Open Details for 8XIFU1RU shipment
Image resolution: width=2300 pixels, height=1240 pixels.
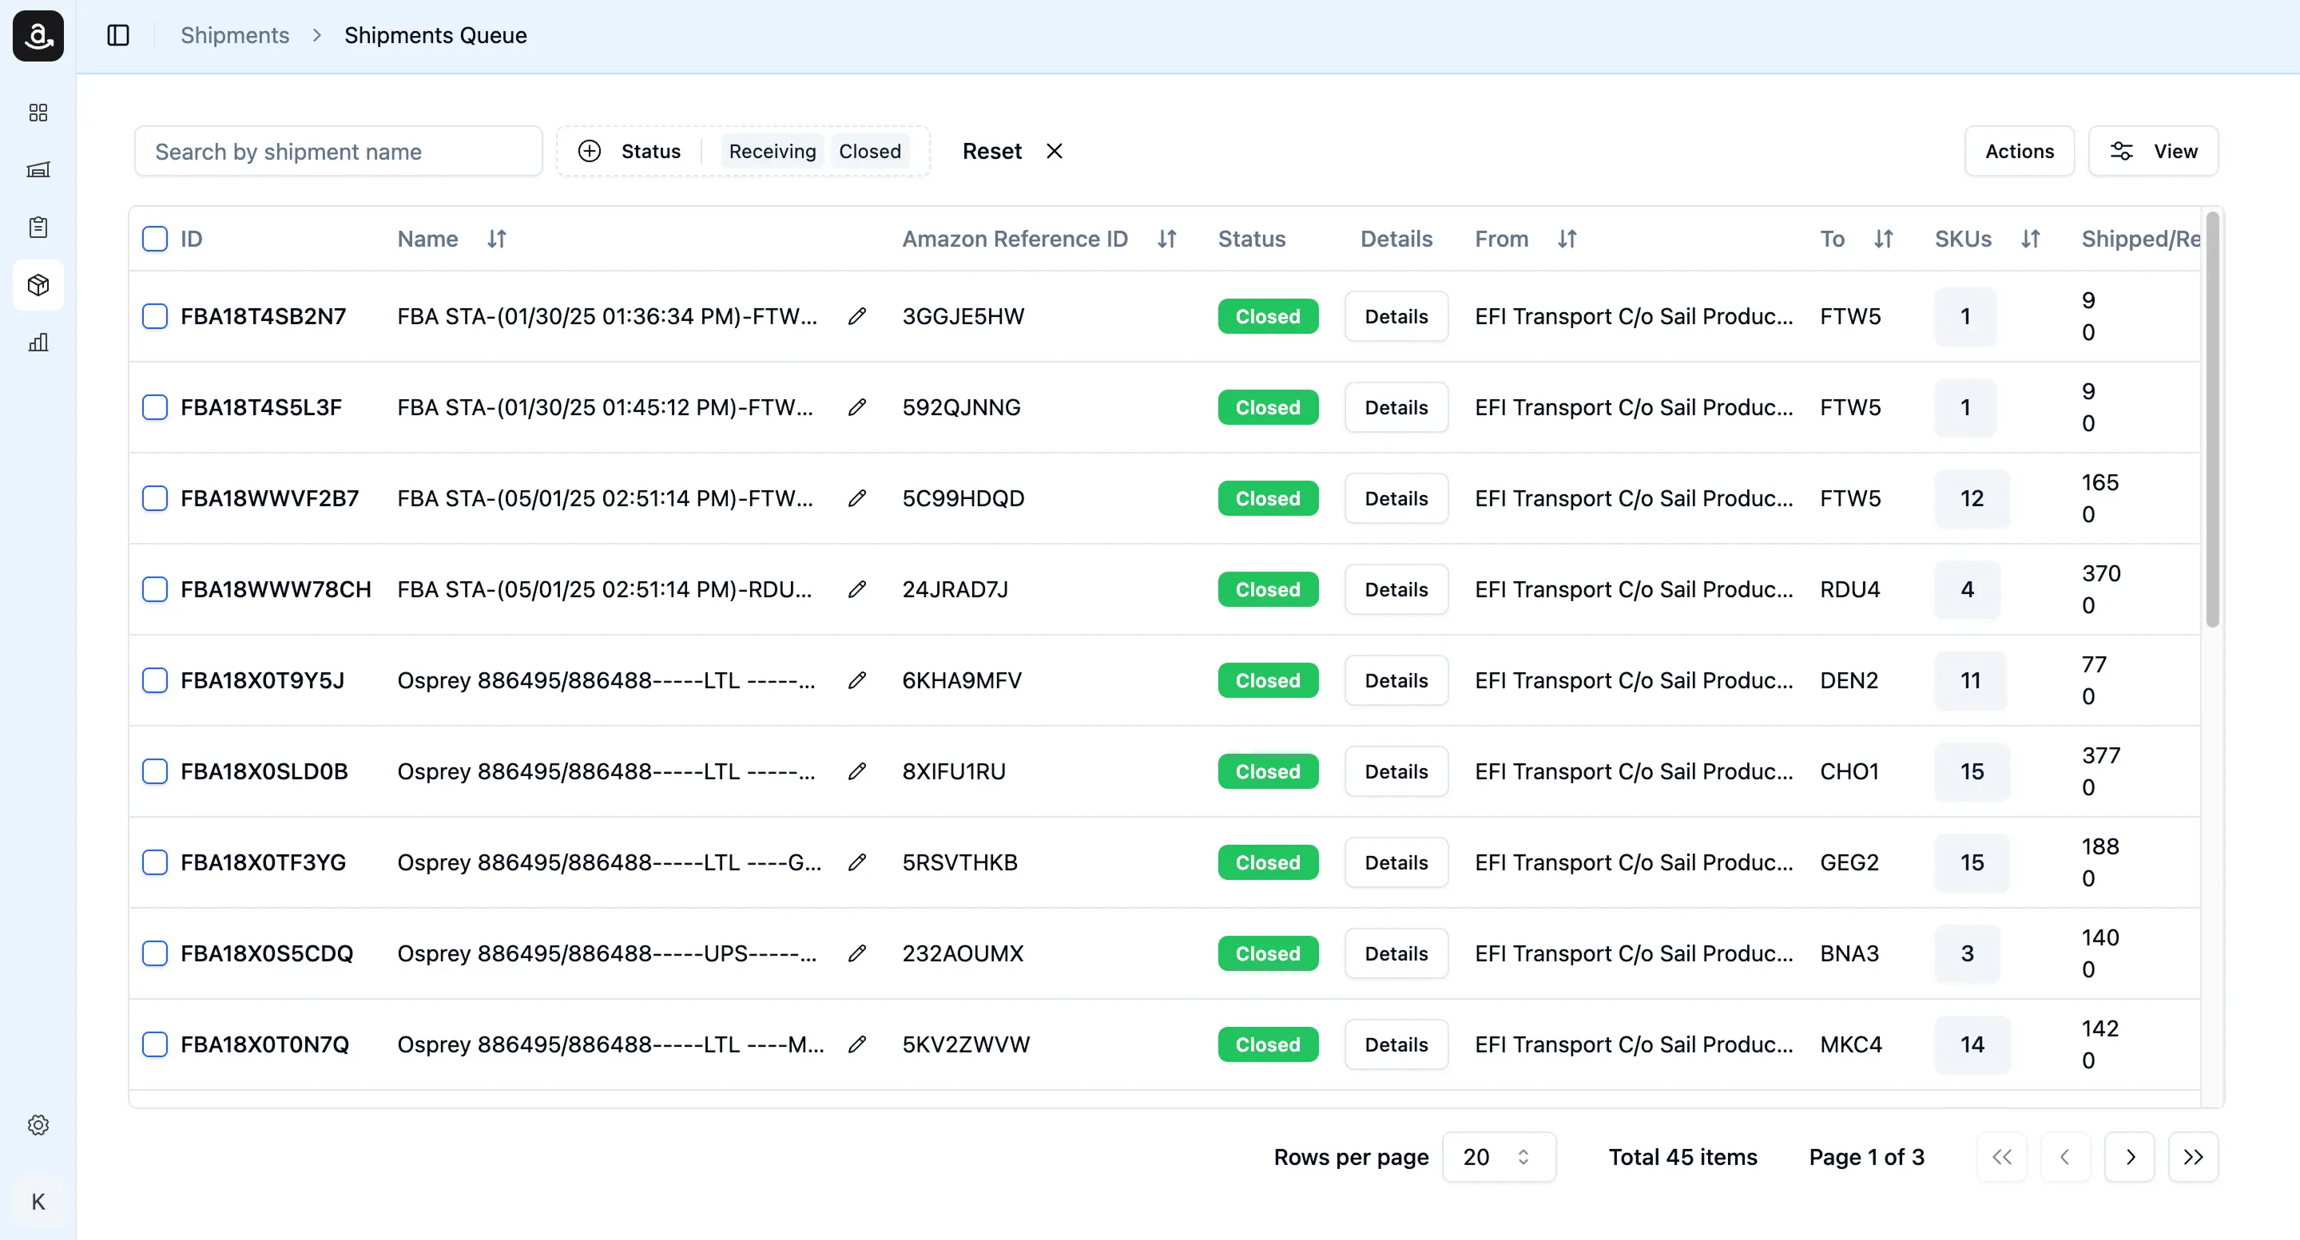[x=1396, y=771]
